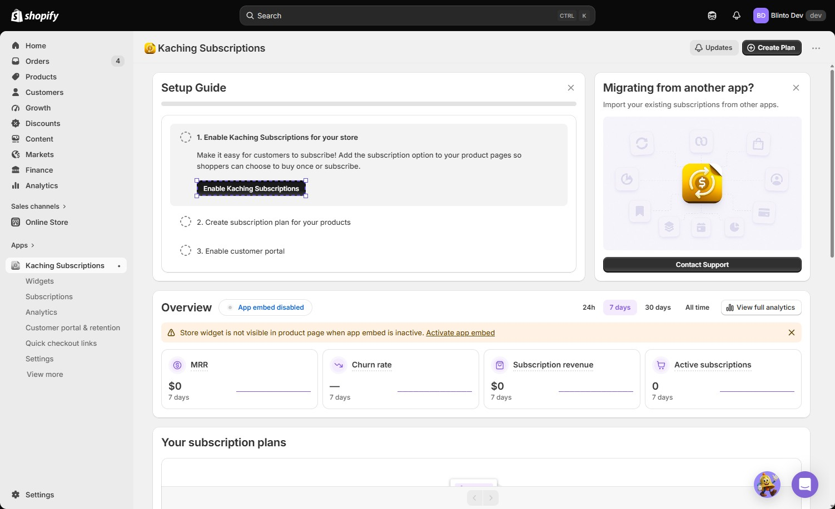Open Customer portal & retention

[73, 327]
